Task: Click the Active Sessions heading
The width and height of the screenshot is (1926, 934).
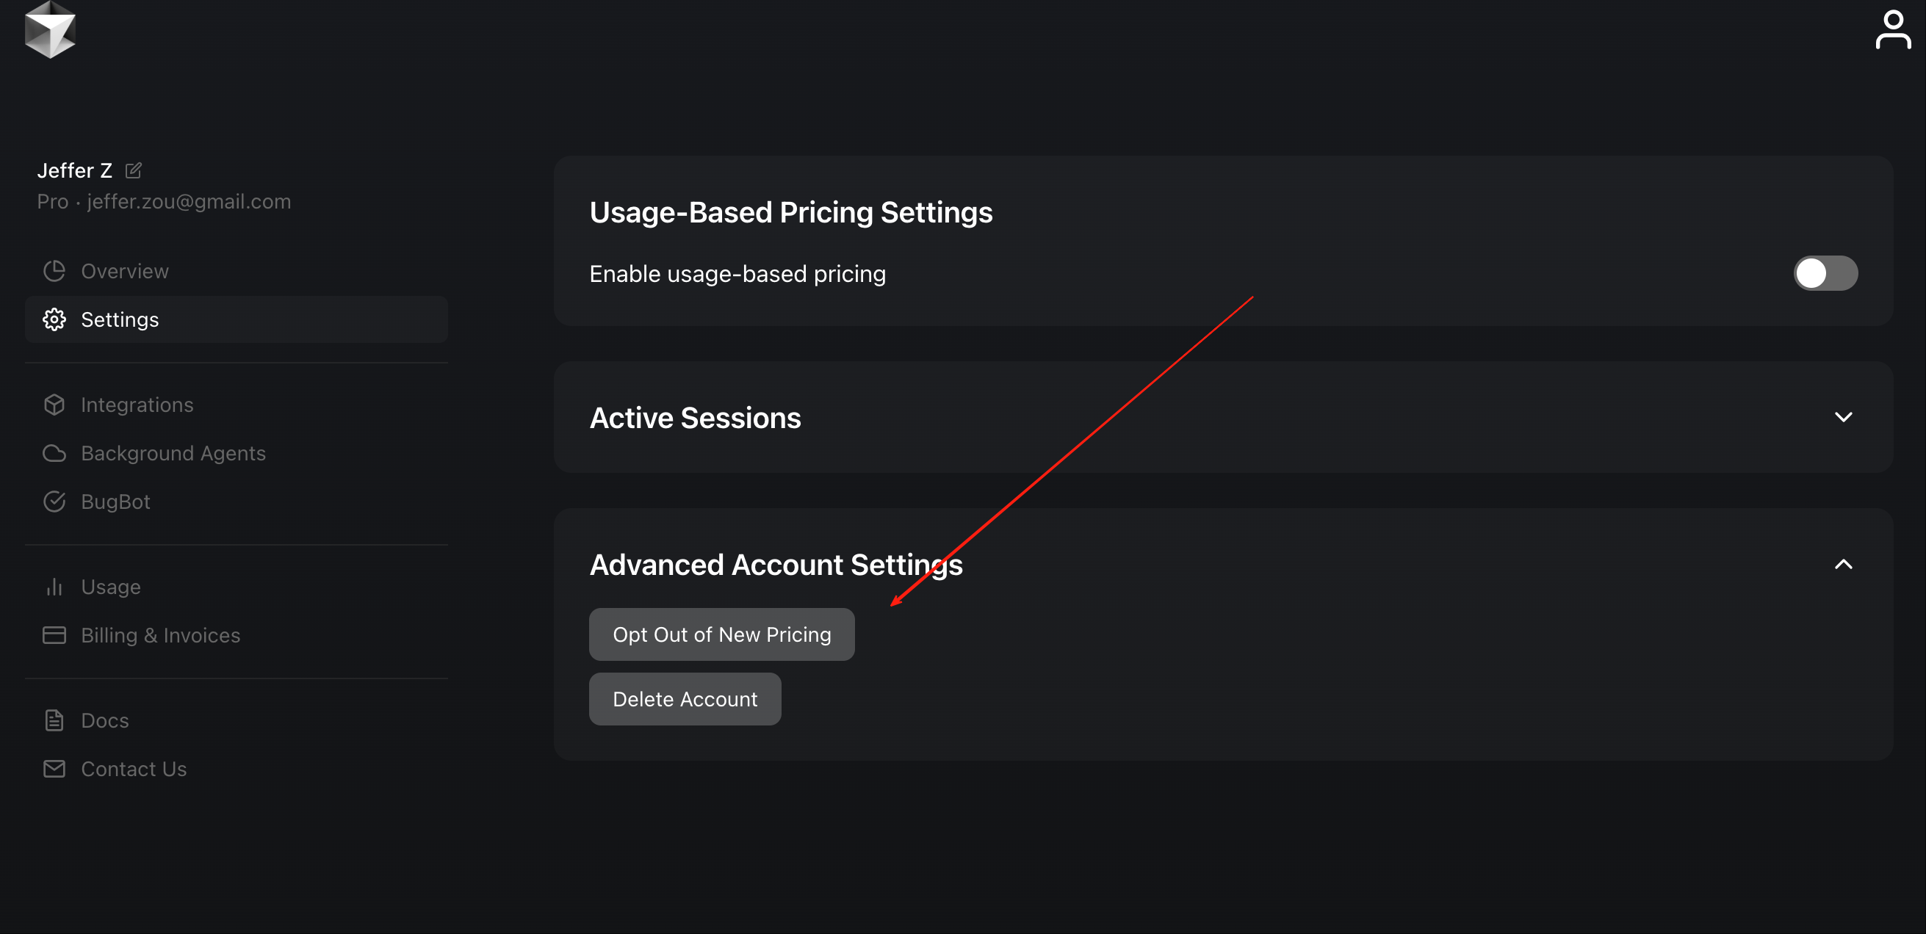Action: pos(696,418)
